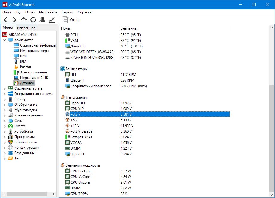Click the База данных database icon
The width and height of the screenshot is (275, 198).
click(10, 153)
